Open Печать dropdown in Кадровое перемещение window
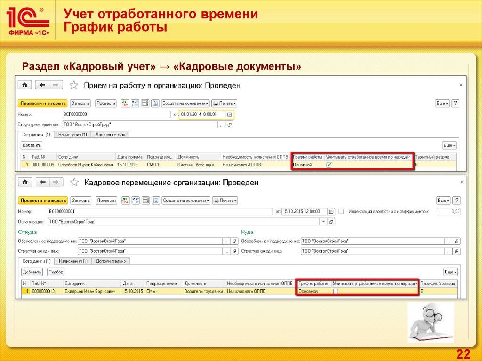Image resolution: width=482 pixels, height=361 pixels. pos(225,201)
